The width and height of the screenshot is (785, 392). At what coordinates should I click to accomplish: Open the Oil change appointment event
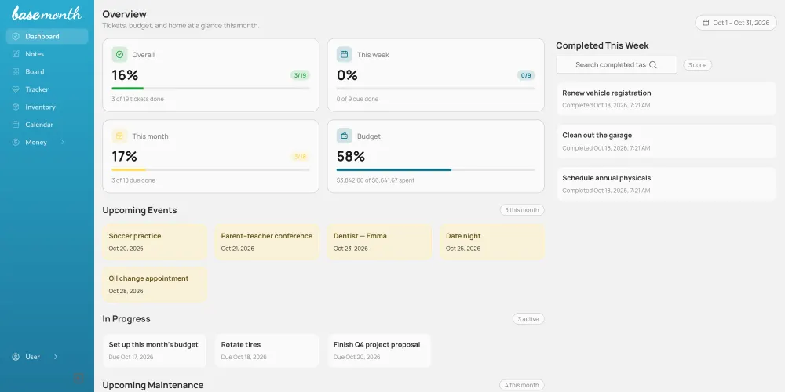click(x=155, y=284)
